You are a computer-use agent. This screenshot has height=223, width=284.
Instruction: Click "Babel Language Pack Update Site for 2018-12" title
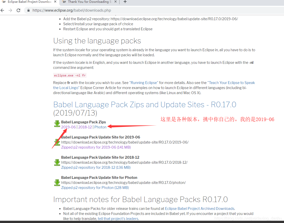(100, 157)
